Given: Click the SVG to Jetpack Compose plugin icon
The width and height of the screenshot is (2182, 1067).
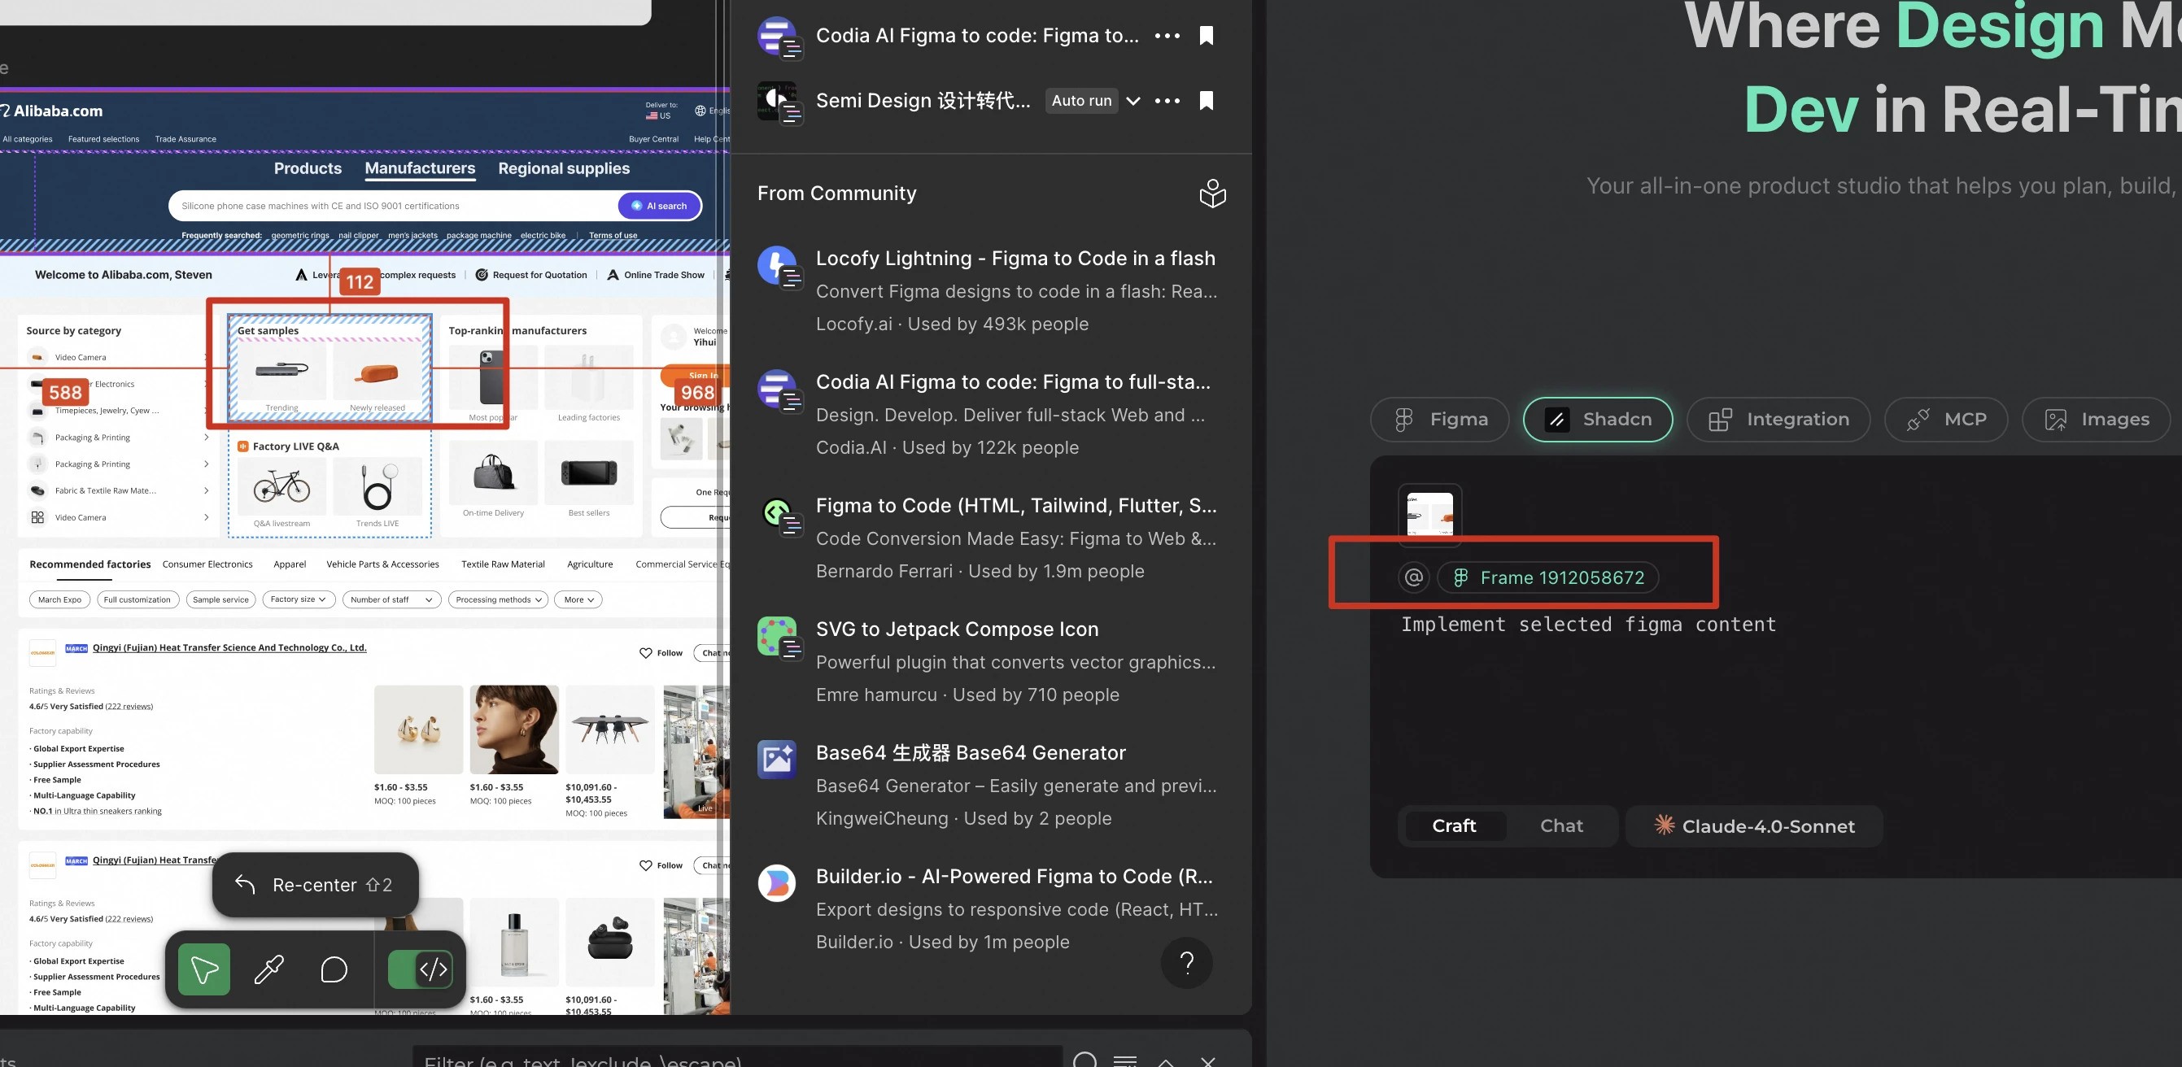Looking at the screenshot, I should (778, 637).
